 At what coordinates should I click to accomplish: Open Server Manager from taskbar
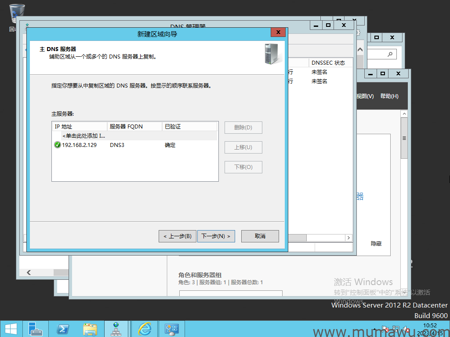tap(36, 329)
